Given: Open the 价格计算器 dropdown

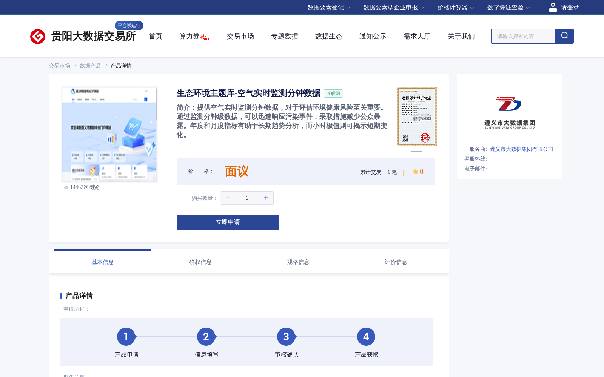Looking at the screenshot, I should 456,8.
